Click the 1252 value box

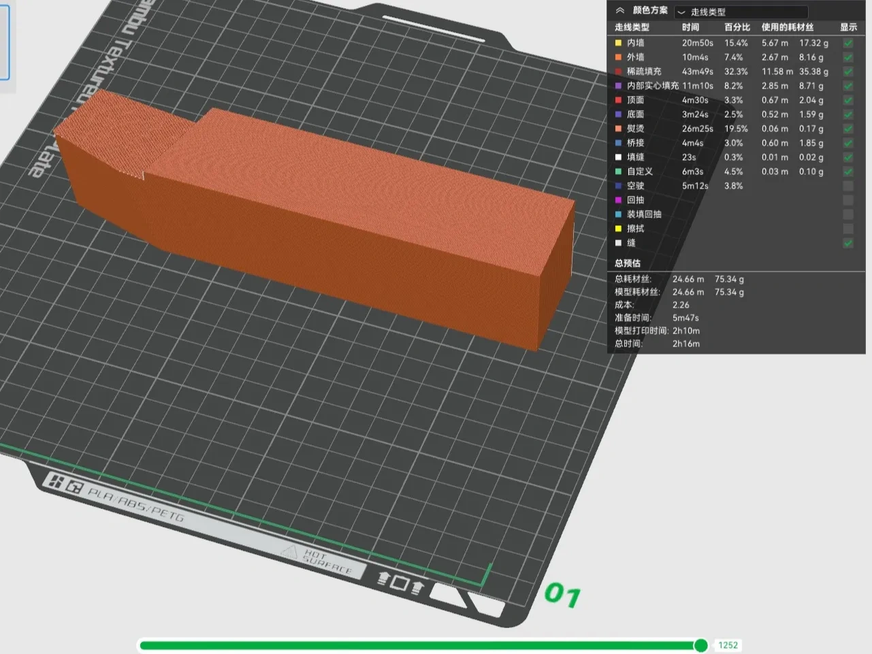(728, 645)
